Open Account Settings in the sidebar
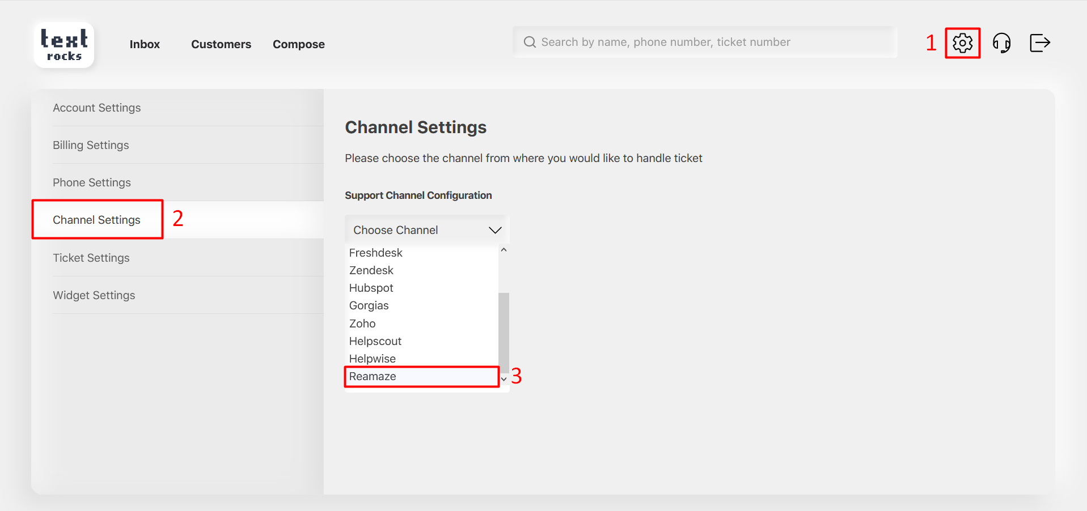The width and height of the screenshot is (1087, 511). tap(97, 108)
